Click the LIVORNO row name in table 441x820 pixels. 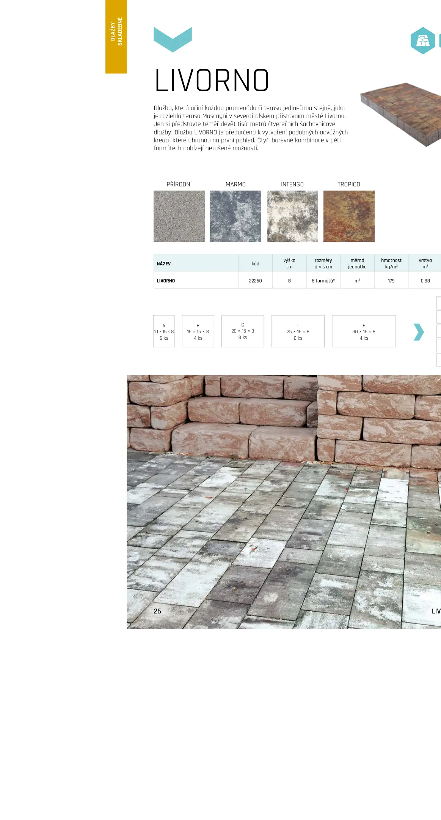[x=166, y=281]
